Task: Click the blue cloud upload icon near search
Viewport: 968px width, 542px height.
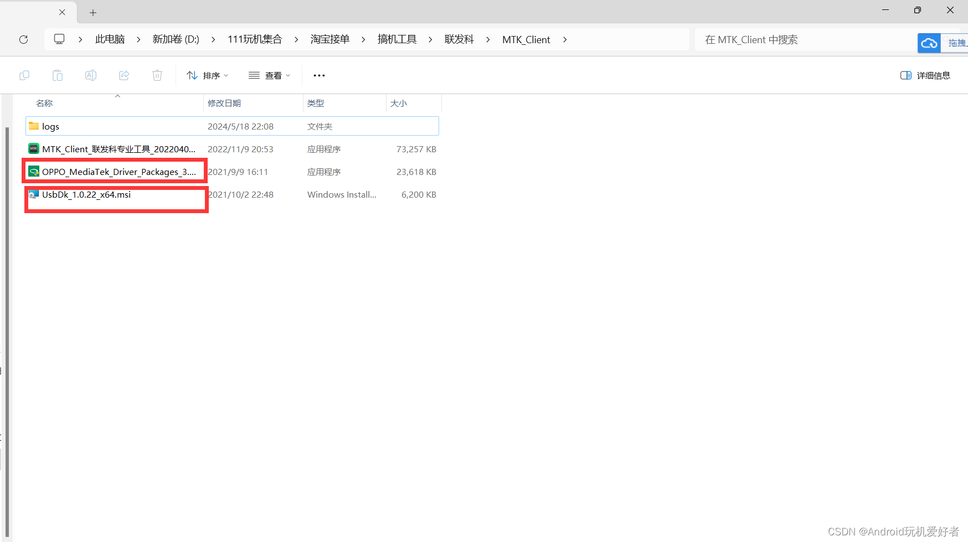Action: pyautogui.click(x=929, y=42)
